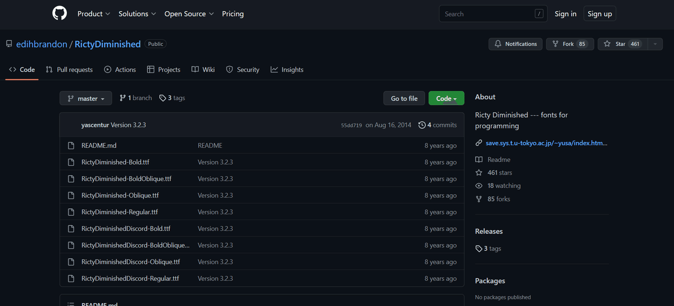Open the README commit message for README.md
674x306 pixels.
pos(210,145)
